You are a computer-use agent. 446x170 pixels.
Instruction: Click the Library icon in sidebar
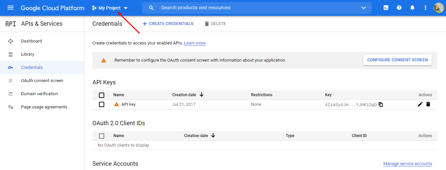tap(11, 54)
